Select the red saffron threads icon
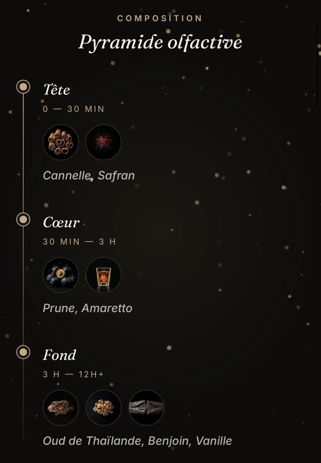 (103, 142)
